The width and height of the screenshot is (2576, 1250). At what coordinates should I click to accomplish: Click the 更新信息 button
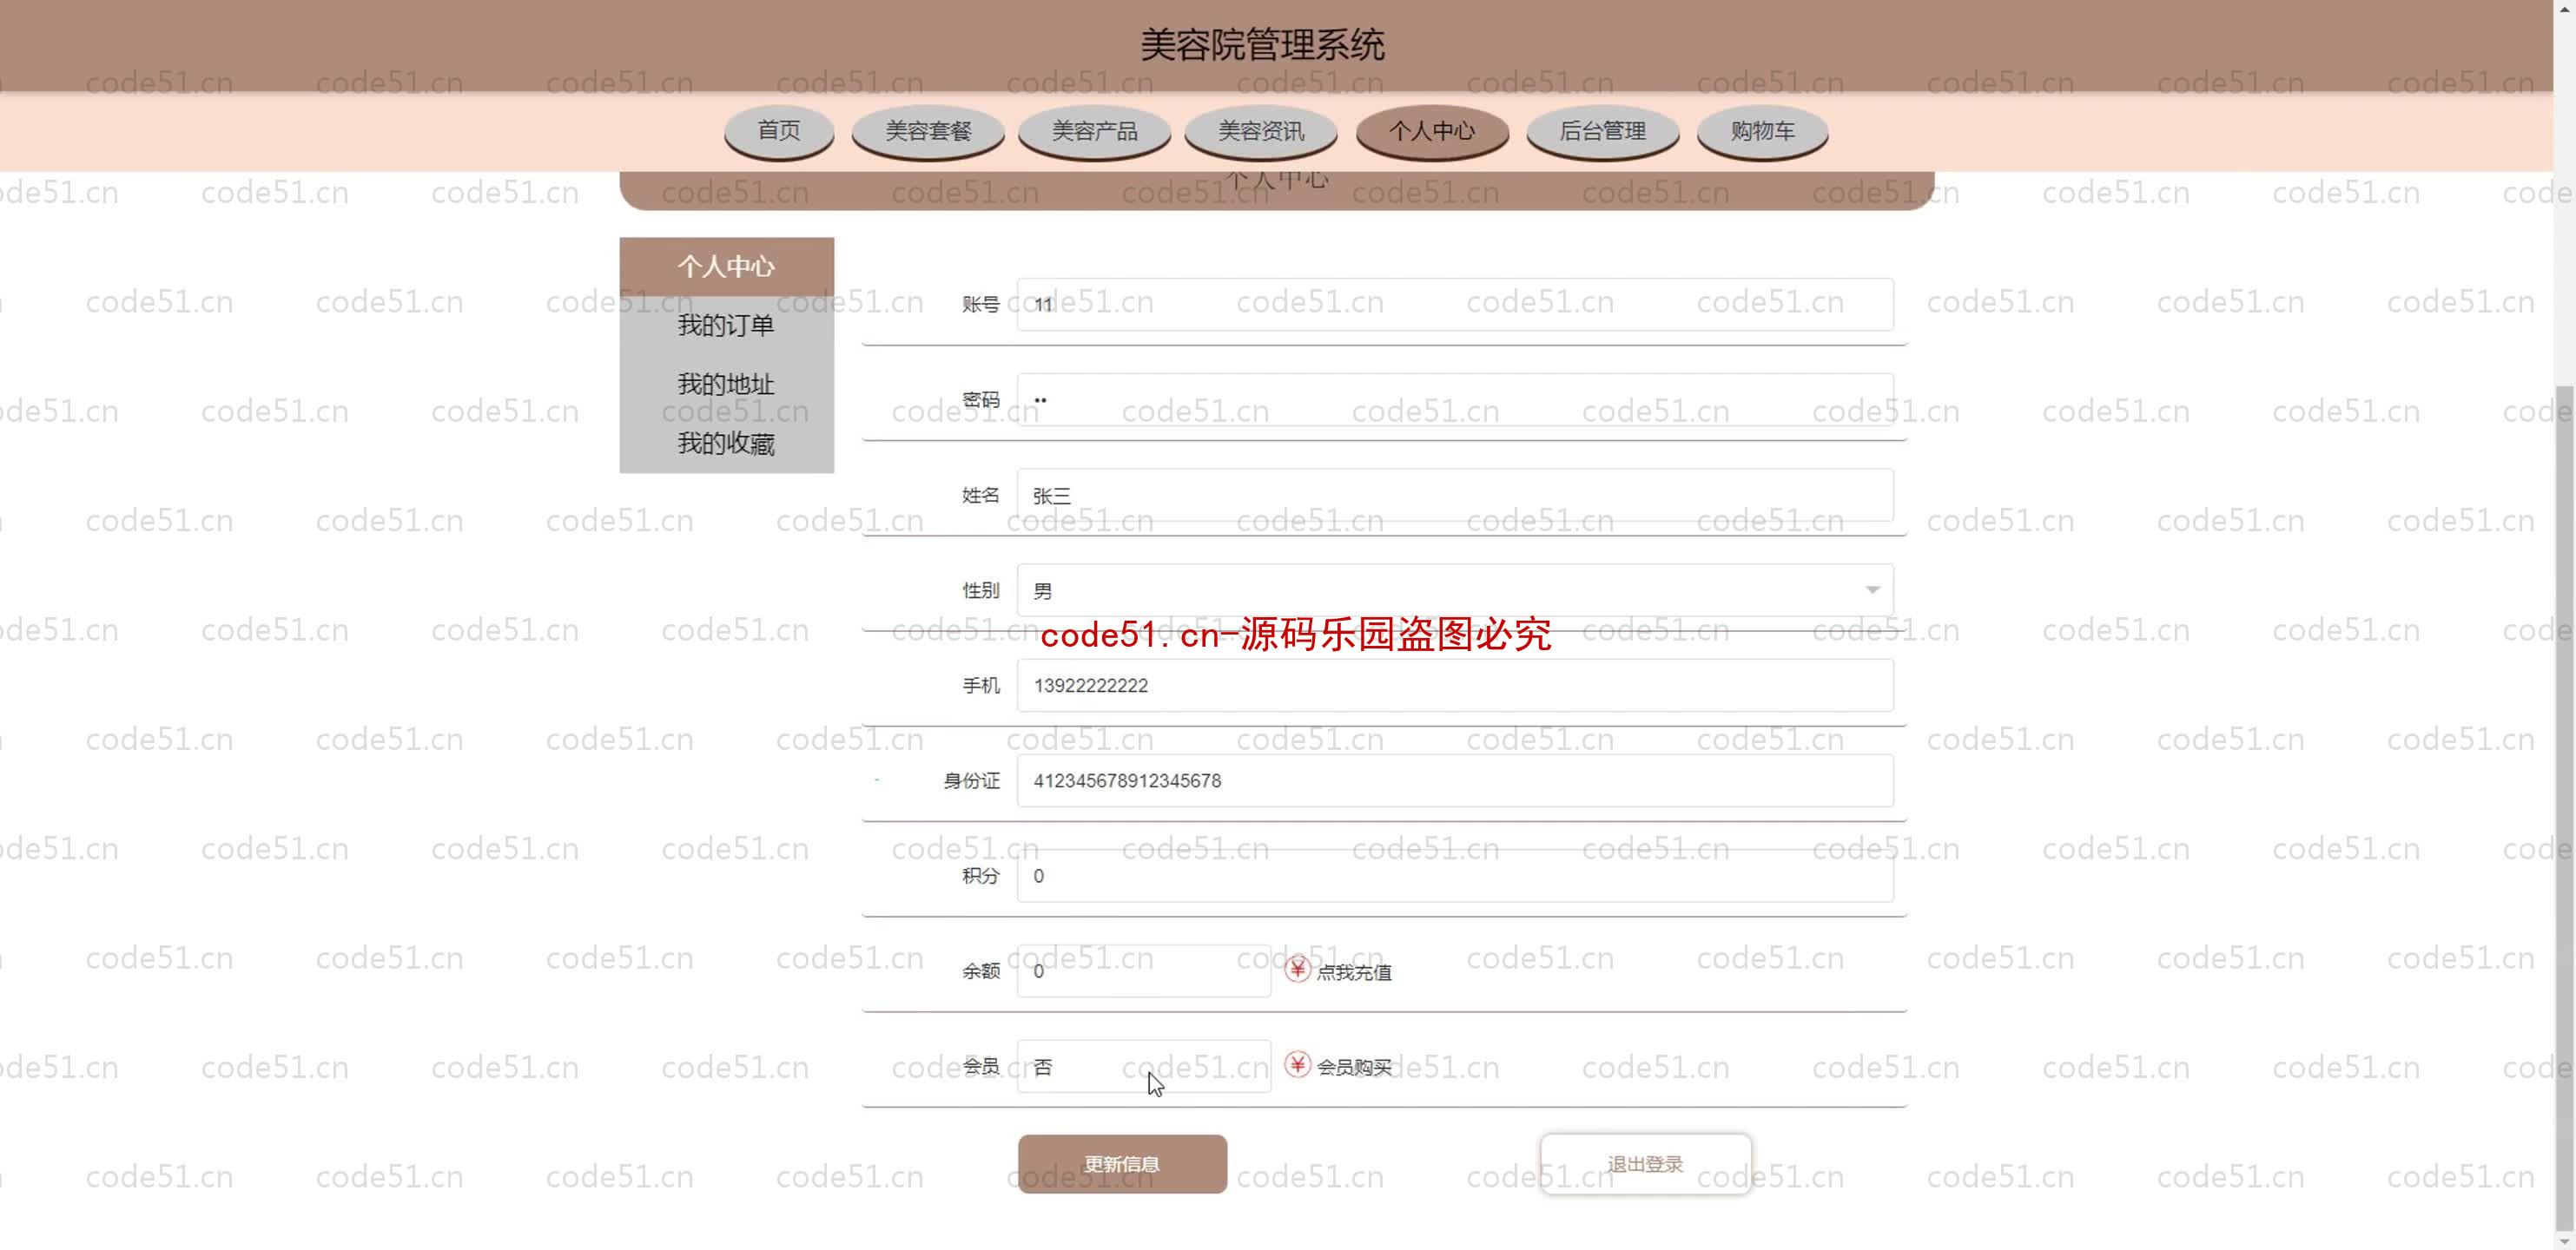(x=1122, y=1163)
